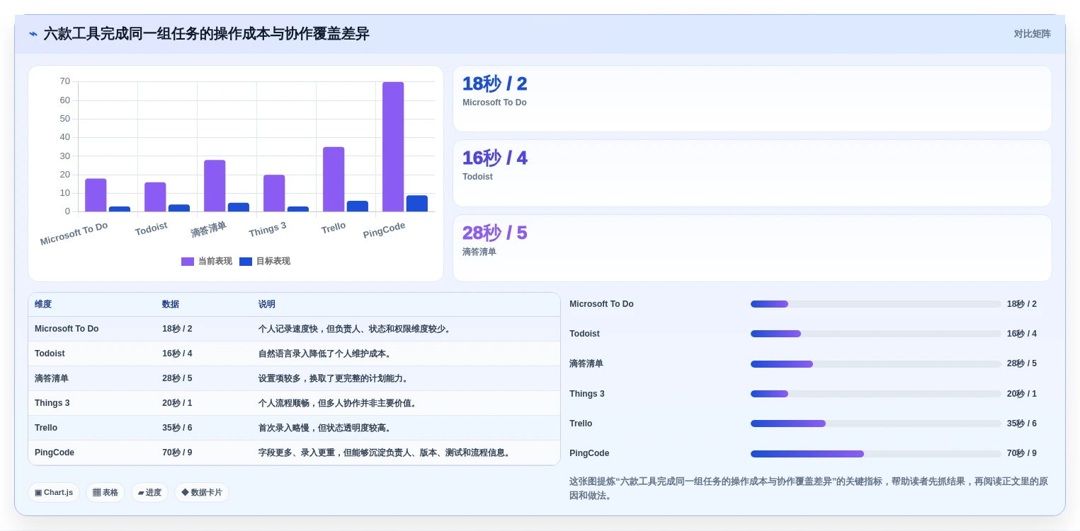Click the 35秒 / 6 table cell
This screenshot has height=531, width=1080.
(177, 428)
